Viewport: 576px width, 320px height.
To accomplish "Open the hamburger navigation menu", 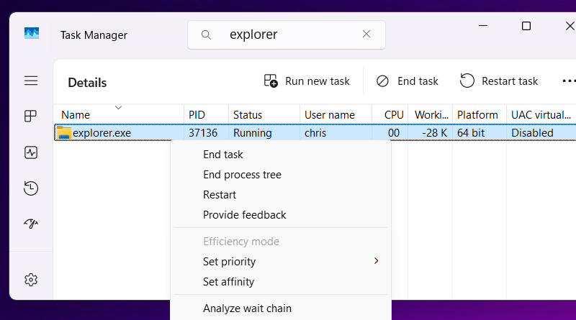I will click(31, 81).
